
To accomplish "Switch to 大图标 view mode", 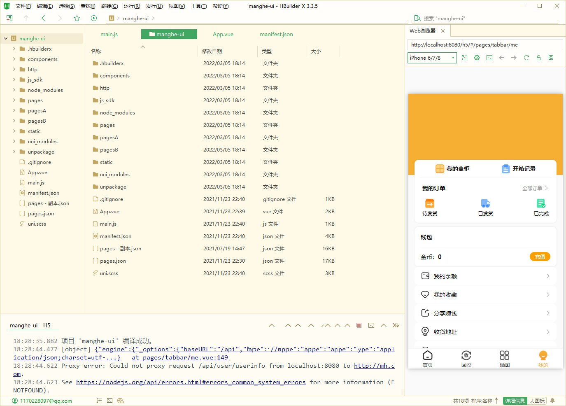I will click(x=537, y=401).
